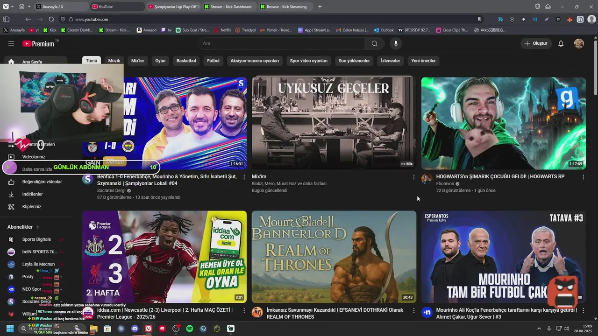The height and width of the screenshot is (336, 598).
Task: Open the Newcastle Liverpool highlights thumbnail
Action: tap(164, 257)
